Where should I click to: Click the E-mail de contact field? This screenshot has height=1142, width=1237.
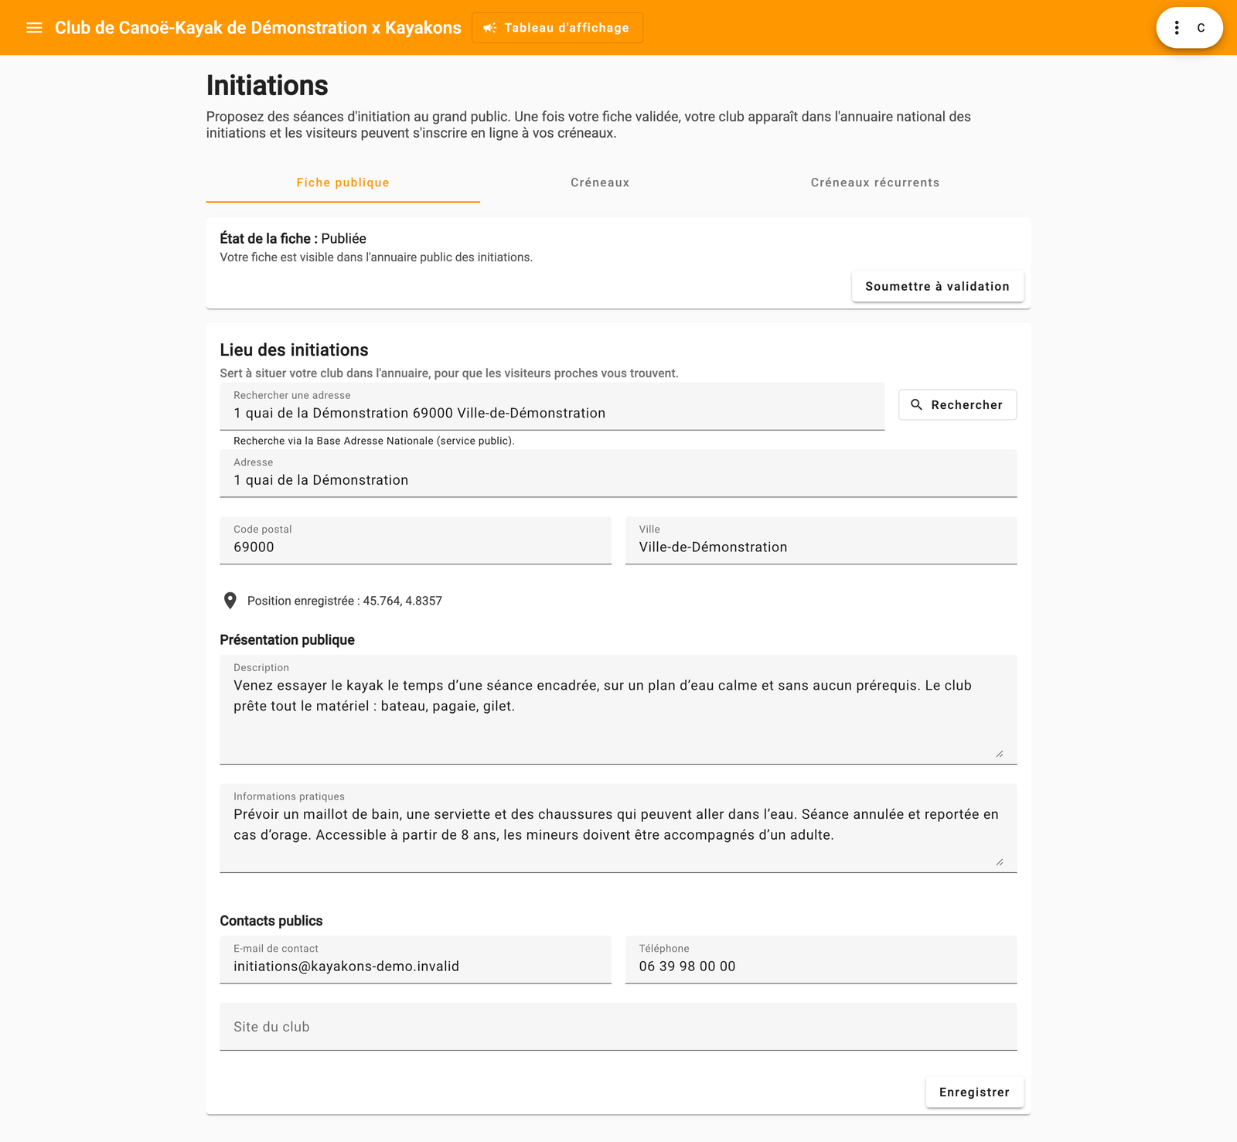coord(416,960)
